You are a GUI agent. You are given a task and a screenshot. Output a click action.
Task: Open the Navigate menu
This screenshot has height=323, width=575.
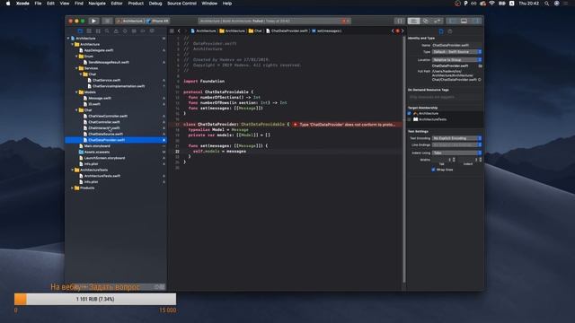click(x=97, y=4)
